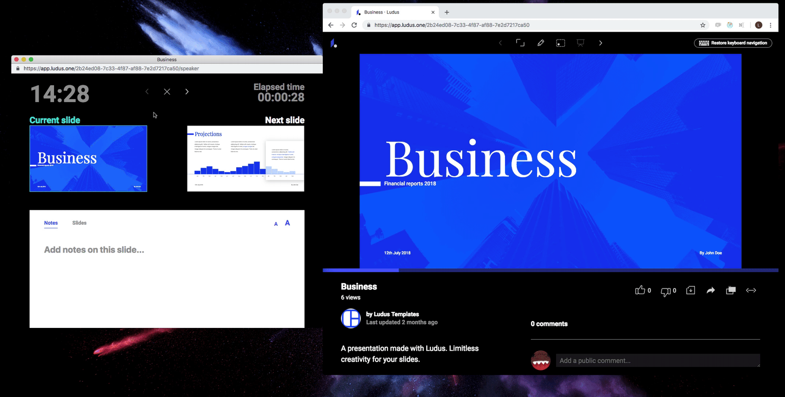
Task: Click the Add a public comment field
Action: tap(657, 361)
